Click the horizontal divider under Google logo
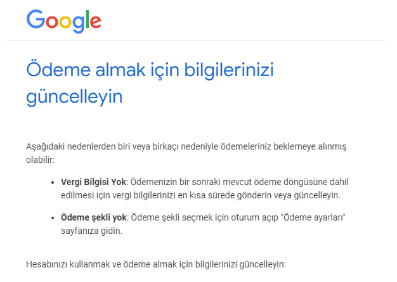Viewport: 397px width, 282px height. tap(196, 41)
